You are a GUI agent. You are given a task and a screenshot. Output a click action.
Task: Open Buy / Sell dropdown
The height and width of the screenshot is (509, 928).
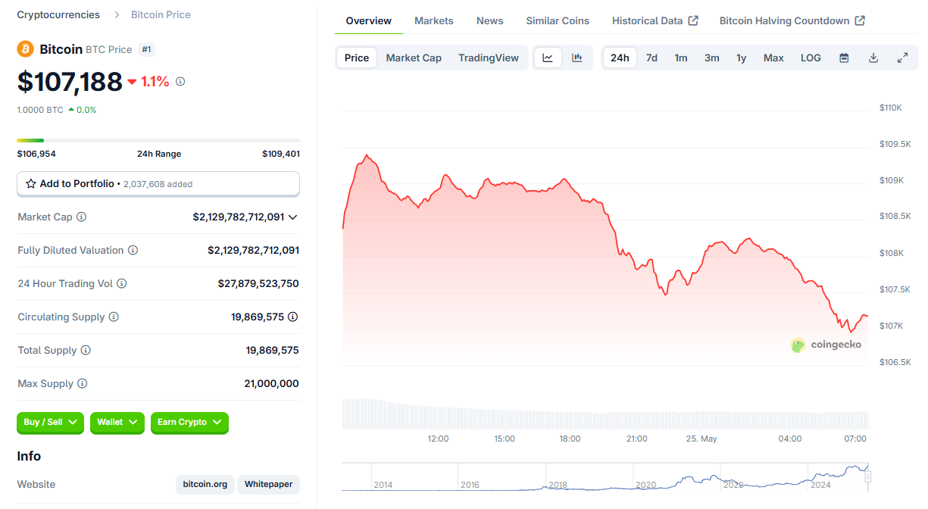(50, 422)
